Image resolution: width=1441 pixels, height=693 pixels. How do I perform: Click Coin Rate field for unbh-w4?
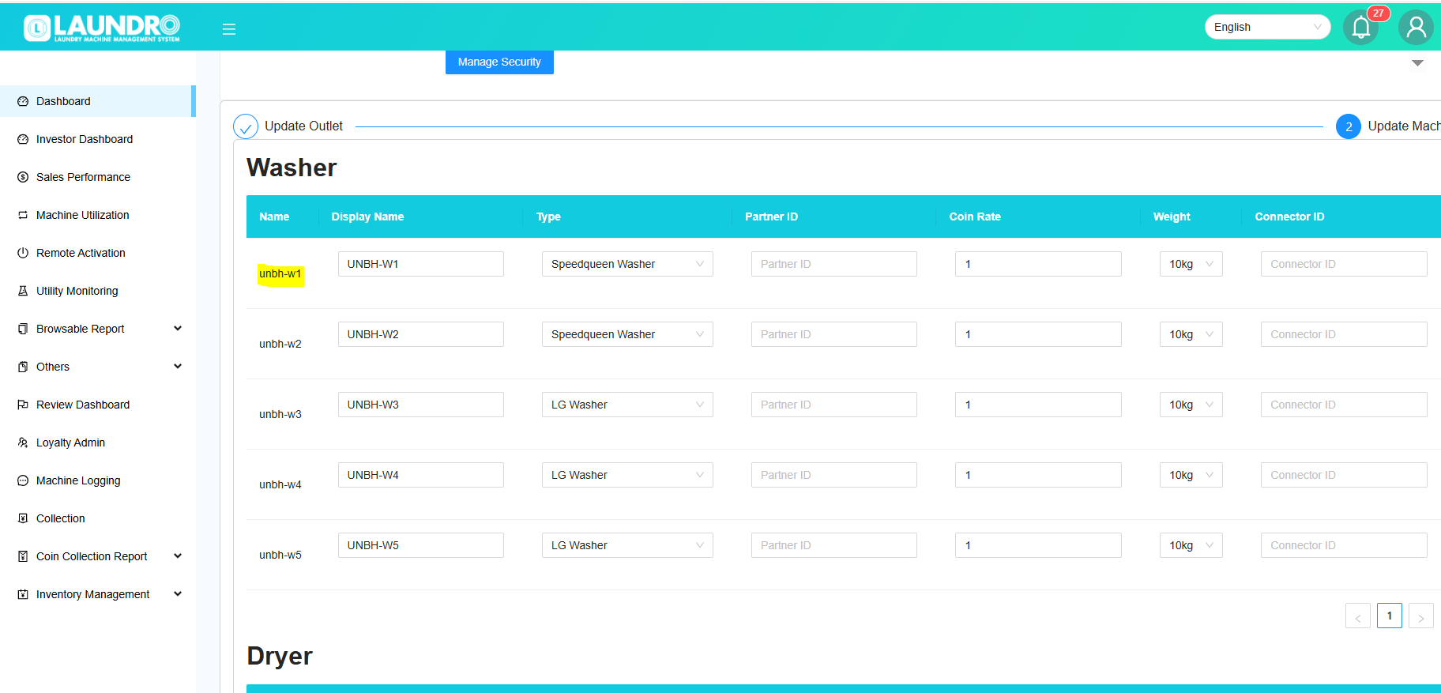(1038, 475)
